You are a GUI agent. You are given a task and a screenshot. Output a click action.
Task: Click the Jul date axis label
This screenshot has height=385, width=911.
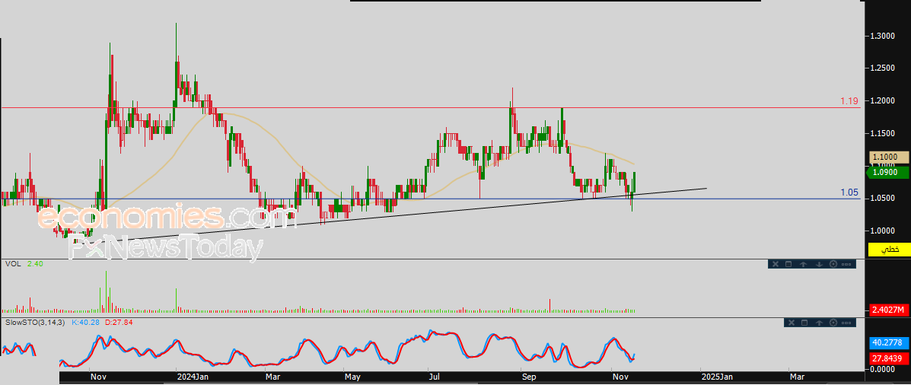tap(436, 377)
